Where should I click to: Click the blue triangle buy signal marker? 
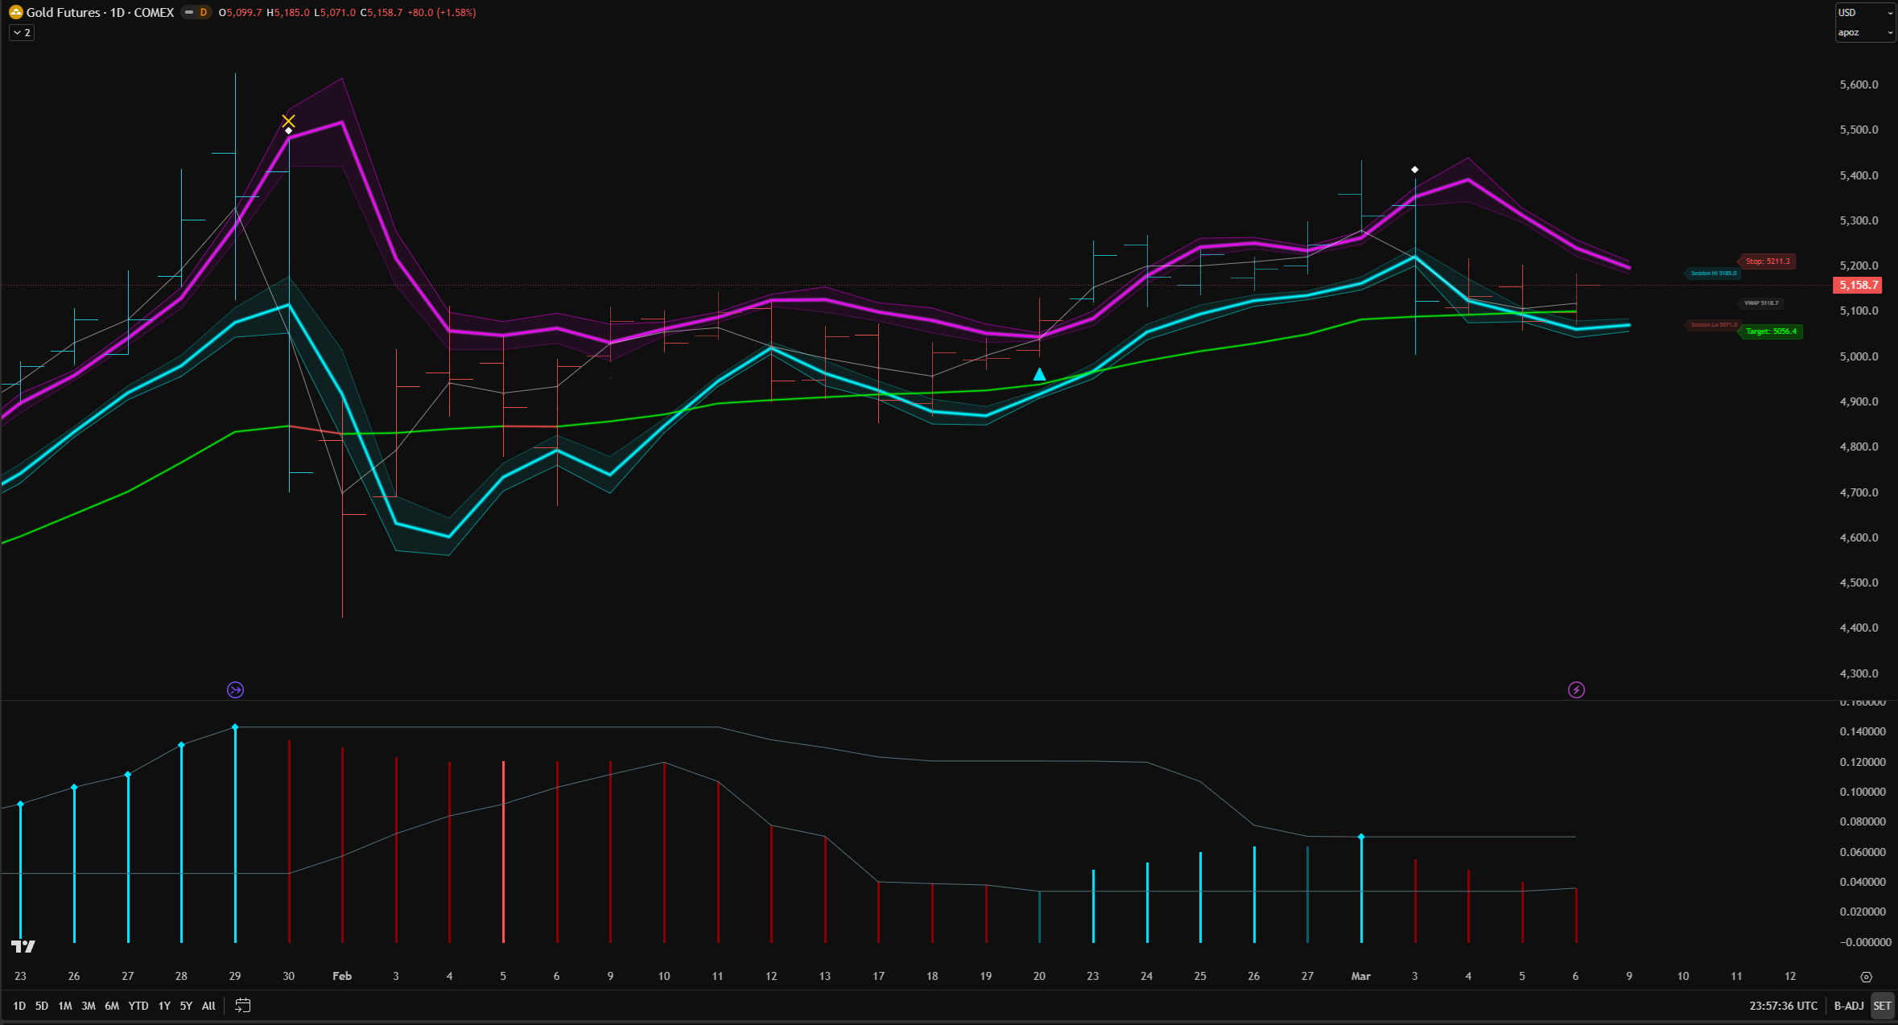pyautogui.click(x=1039, y=373)
